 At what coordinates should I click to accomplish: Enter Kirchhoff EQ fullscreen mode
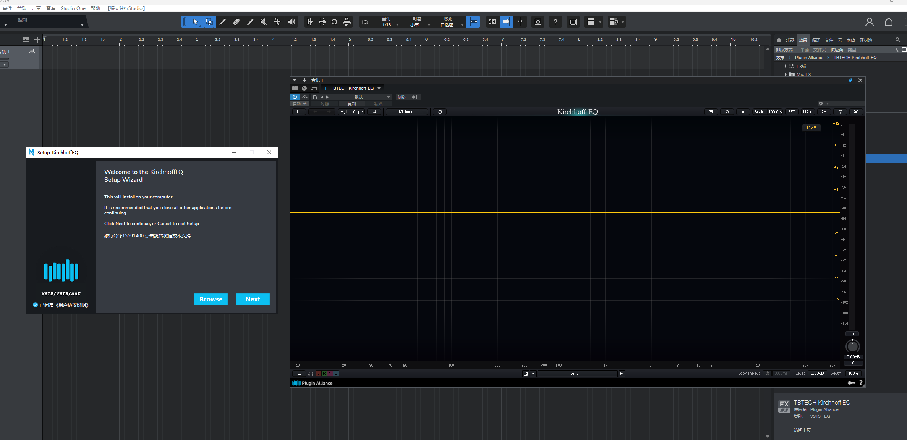point(856,112)
